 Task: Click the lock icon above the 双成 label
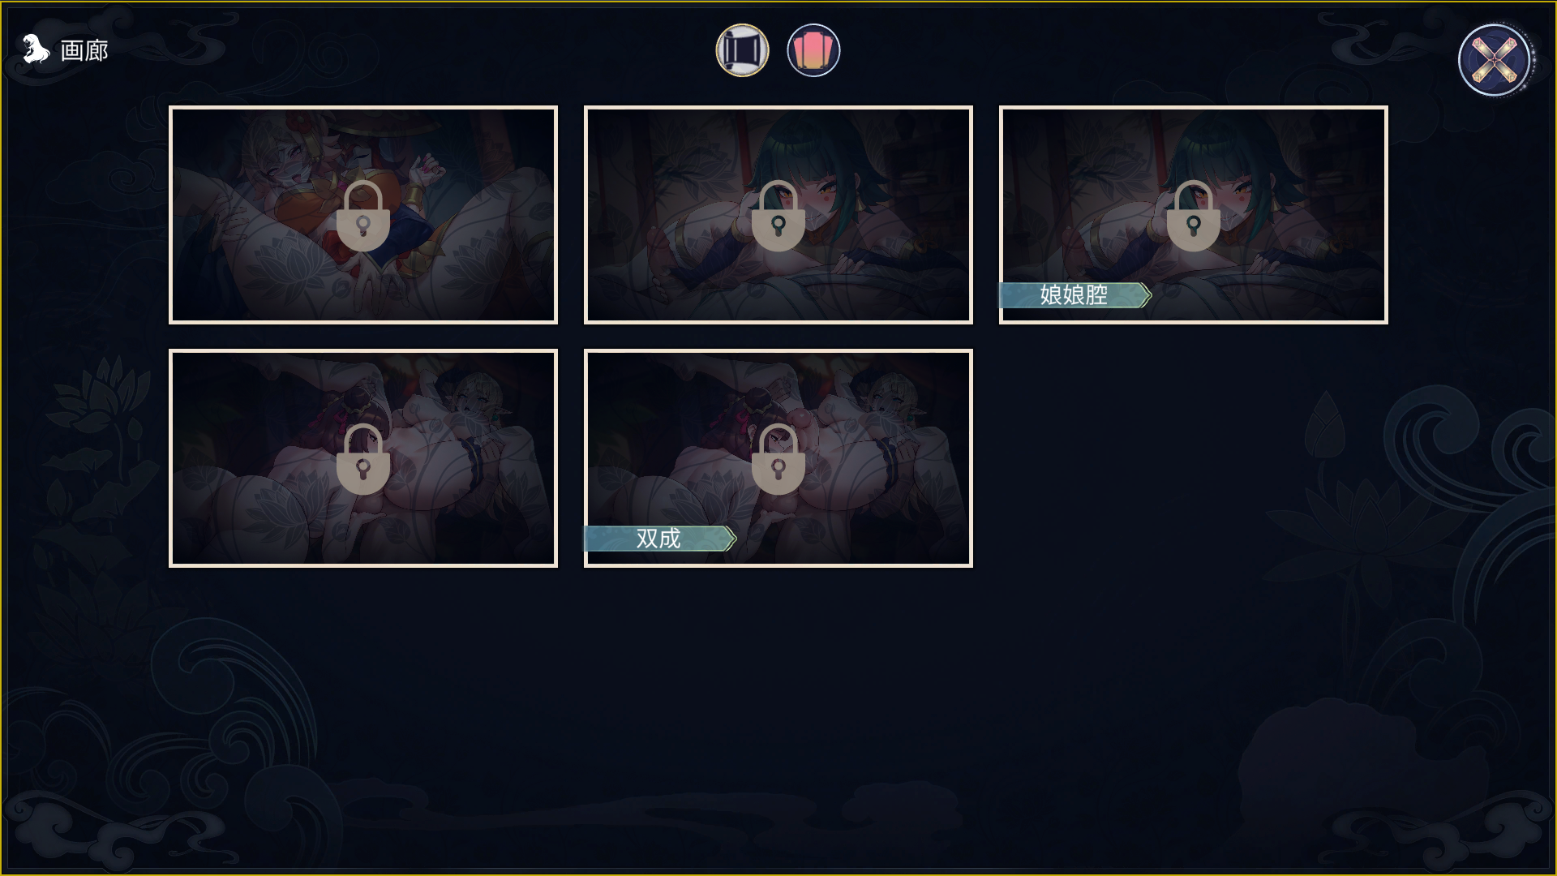coord(778,459)
